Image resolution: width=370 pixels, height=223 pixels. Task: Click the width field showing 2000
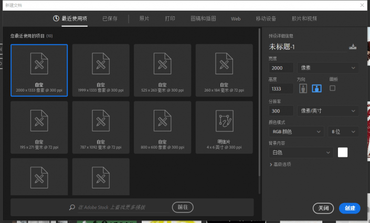[281, 68]
